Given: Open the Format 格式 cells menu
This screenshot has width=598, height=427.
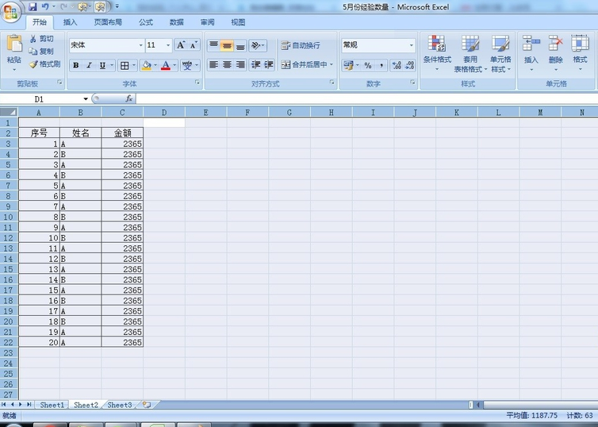Looking at the screenshot, I should 580,53.
